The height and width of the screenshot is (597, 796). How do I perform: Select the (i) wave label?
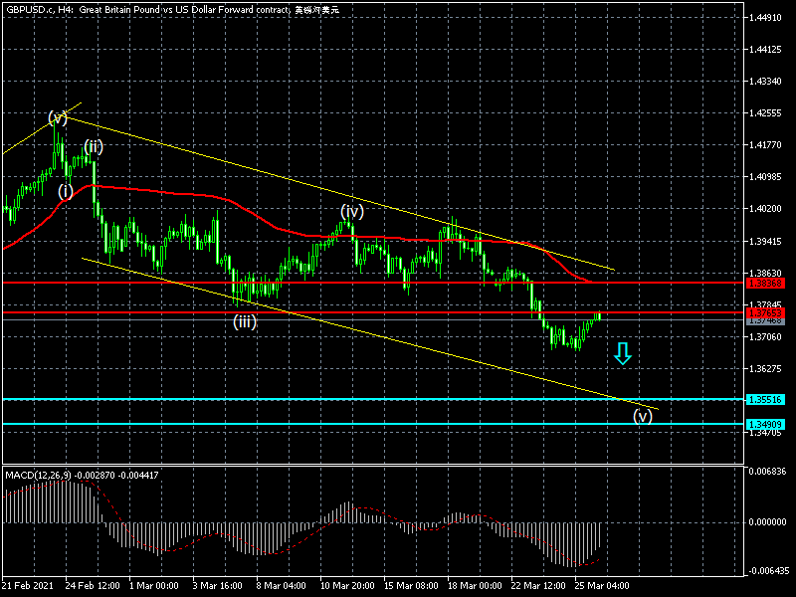[x=66, y=191]
